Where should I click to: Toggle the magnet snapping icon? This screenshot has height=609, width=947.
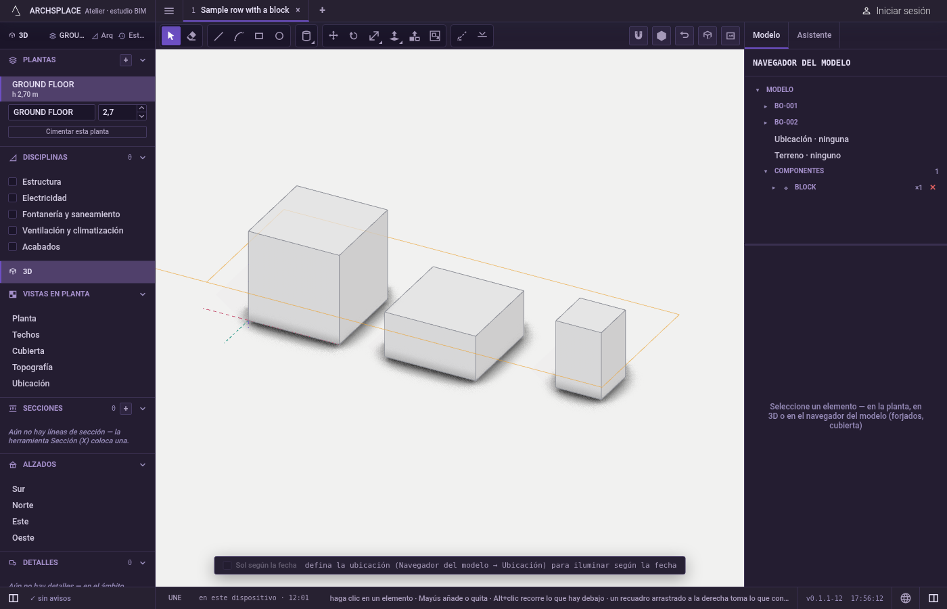639,36
